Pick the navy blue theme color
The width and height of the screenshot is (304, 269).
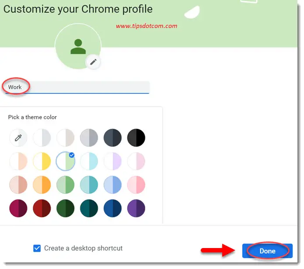[113, 208]
